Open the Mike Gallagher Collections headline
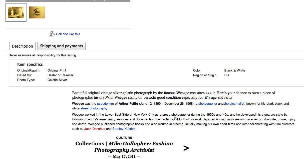Screen dimensions: 304x159 coord(124,147)
